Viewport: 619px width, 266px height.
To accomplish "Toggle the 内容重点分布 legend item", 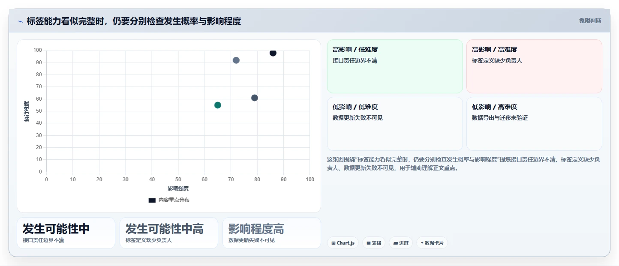I will (169, 200).
